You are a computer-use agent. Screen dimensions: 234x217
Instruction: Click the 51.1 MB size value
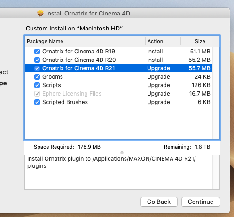[x=200, y=52]
